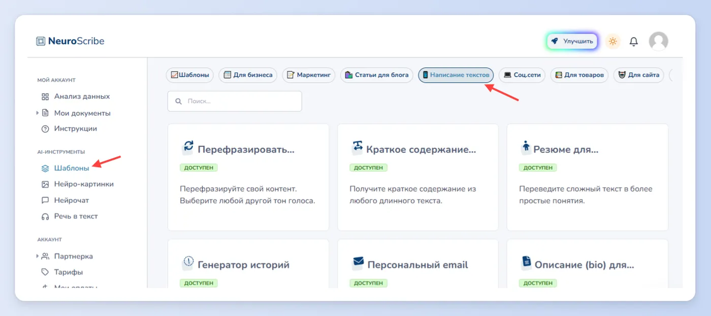Viewport: 711px width, 316px height.
Task: Open Нейрочат in sidebar
Action: coord(72,200)
